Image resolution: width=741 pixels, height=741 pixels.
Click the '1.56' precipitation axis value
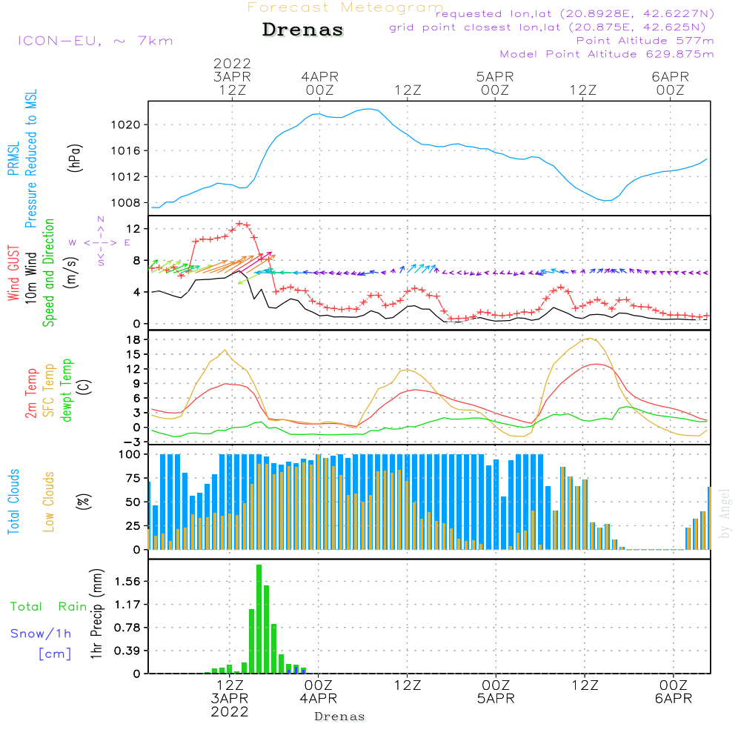pos(127,581)
